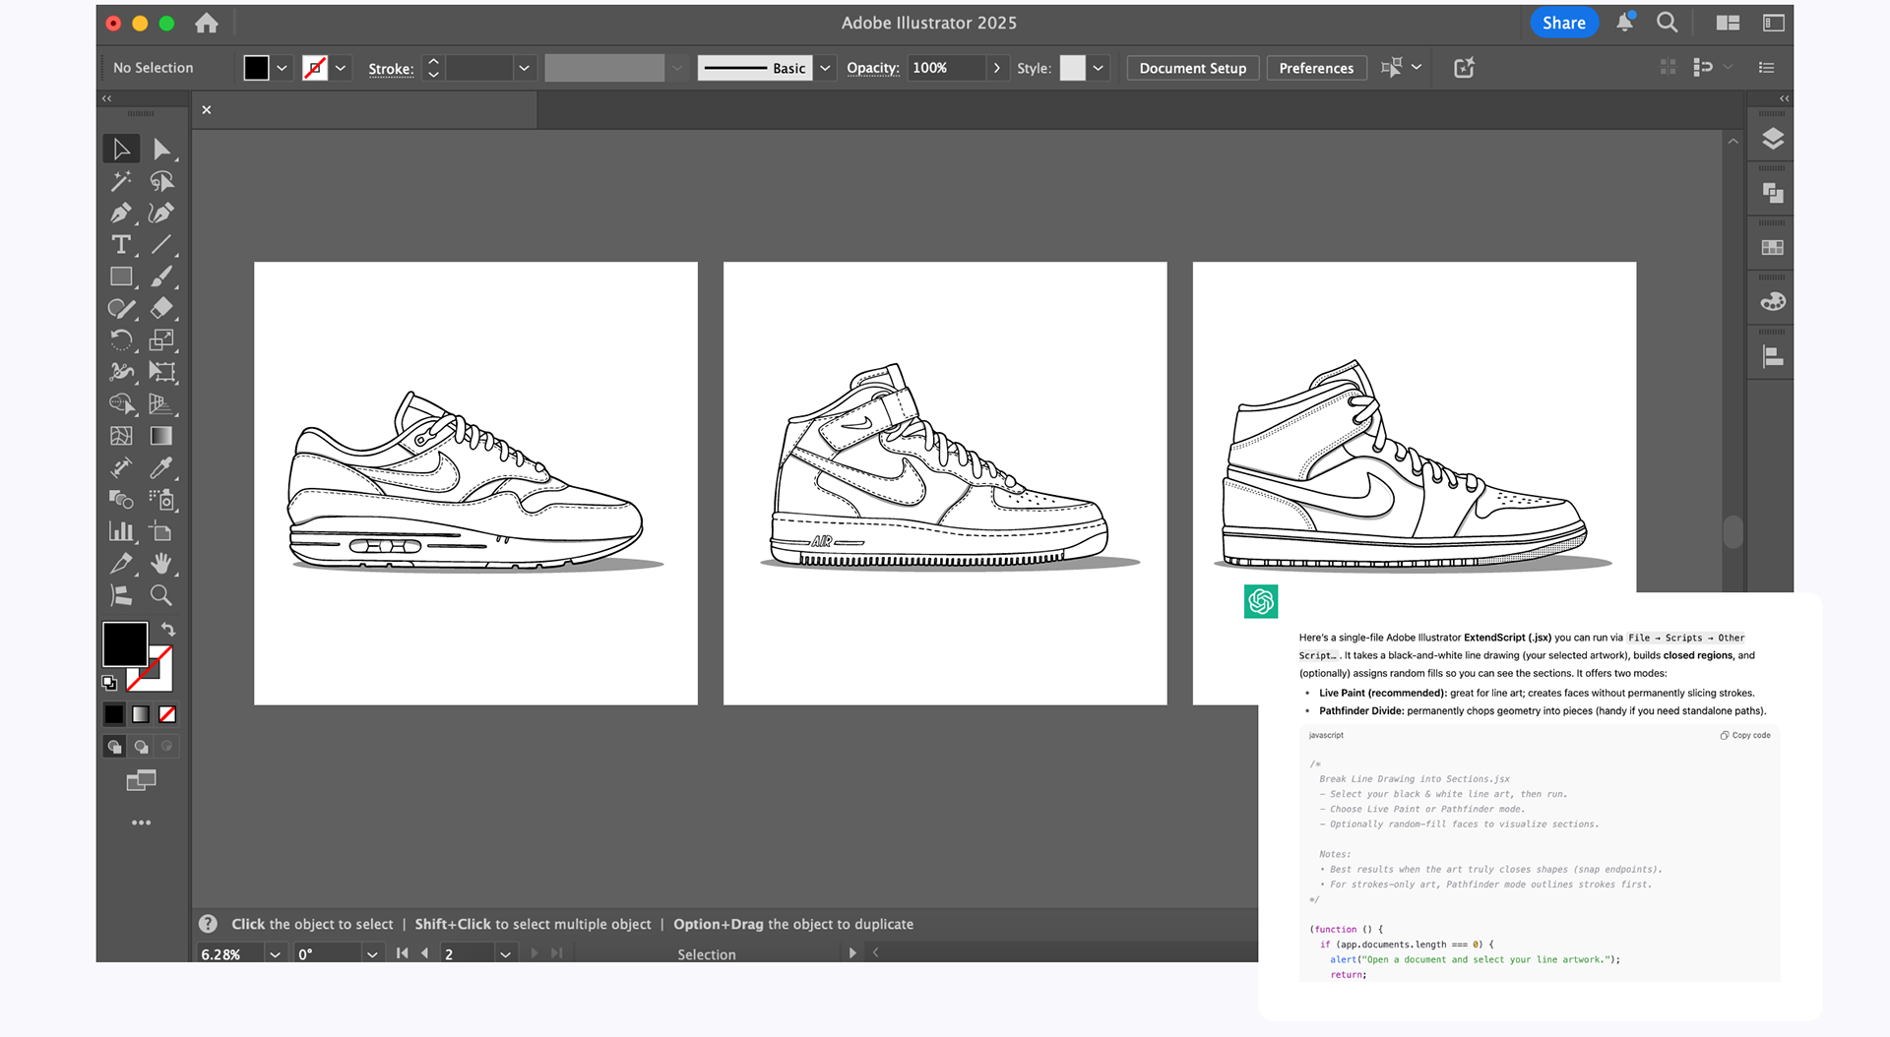The width and height of the screenshot is (1890, 1037).
Task: Select the Artboard tool
Action: point(161,531)
